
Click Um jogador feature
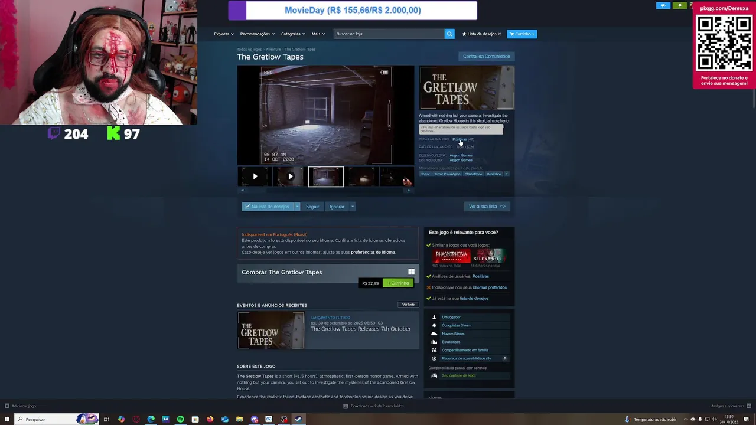469,317
